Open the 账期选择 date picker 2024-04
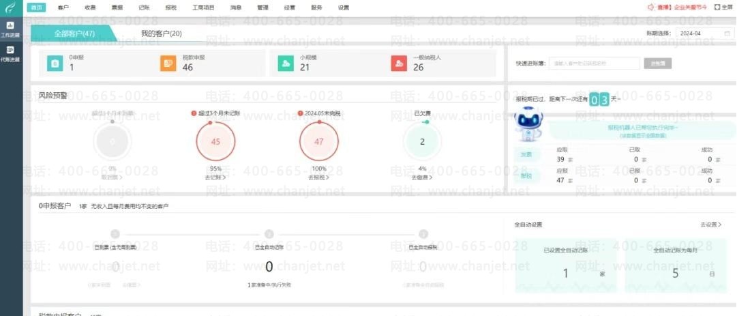 [x=704, y=33]
